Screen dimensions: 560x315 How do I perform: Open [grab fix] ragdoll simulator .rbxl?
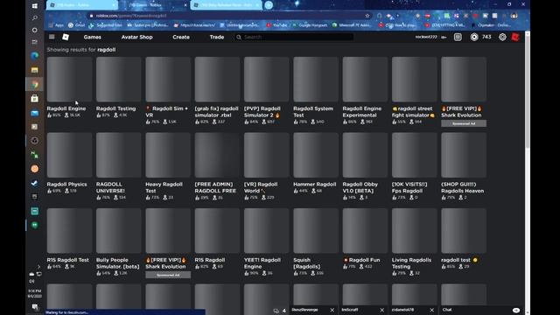[217, 80]
